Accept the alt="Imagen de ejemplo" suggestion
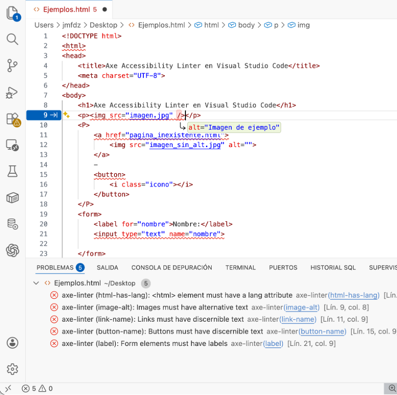The height and width of the screenshot is (395, 397). tap(234, 127)
